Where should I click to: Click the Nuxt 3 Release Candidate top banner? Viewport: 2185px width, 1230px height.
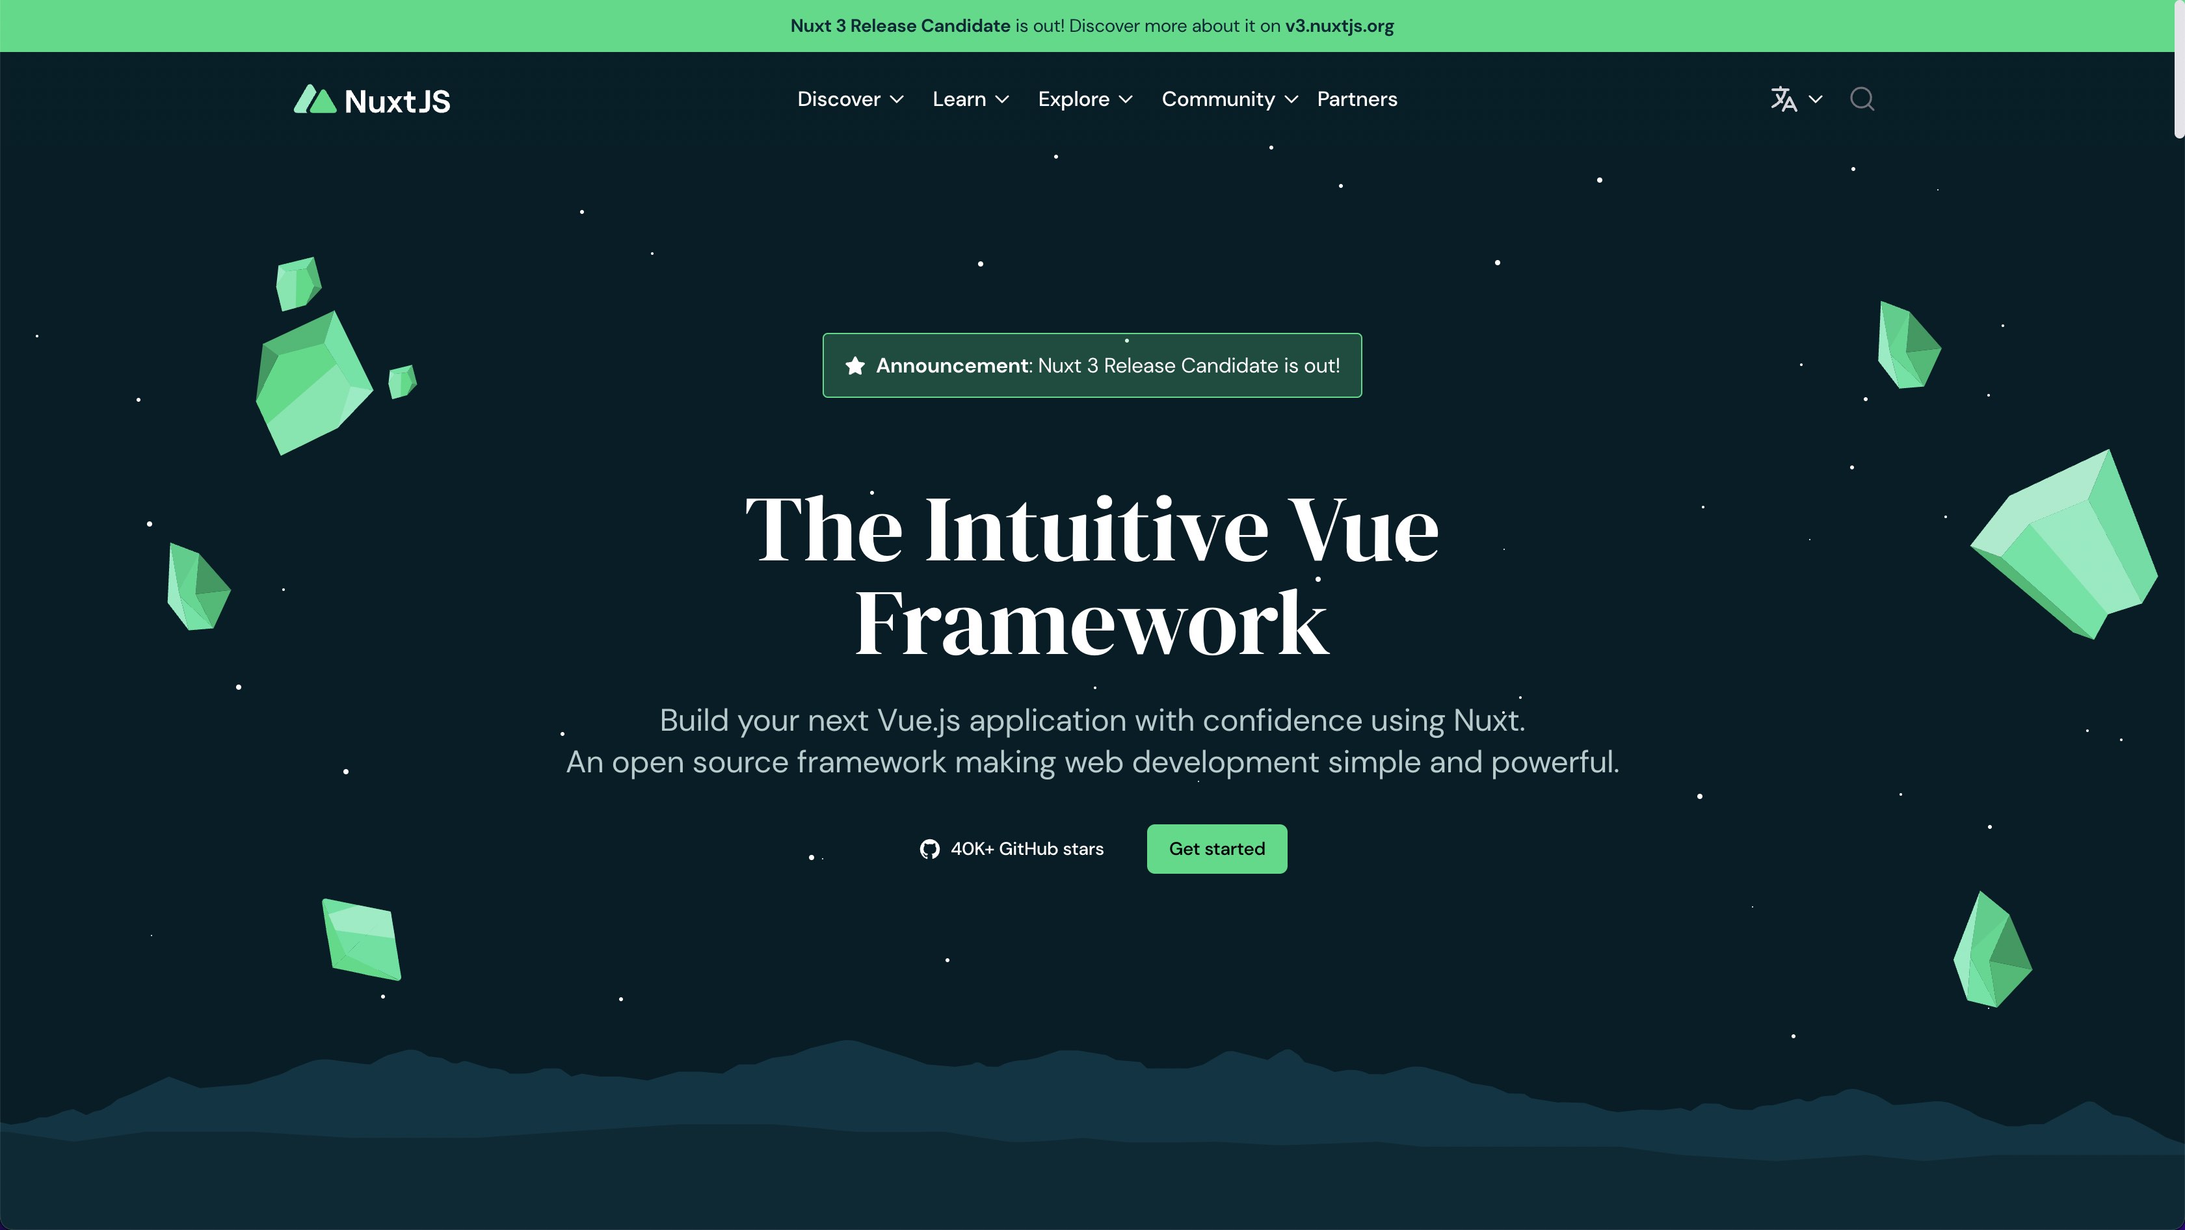coord(1092,25)
